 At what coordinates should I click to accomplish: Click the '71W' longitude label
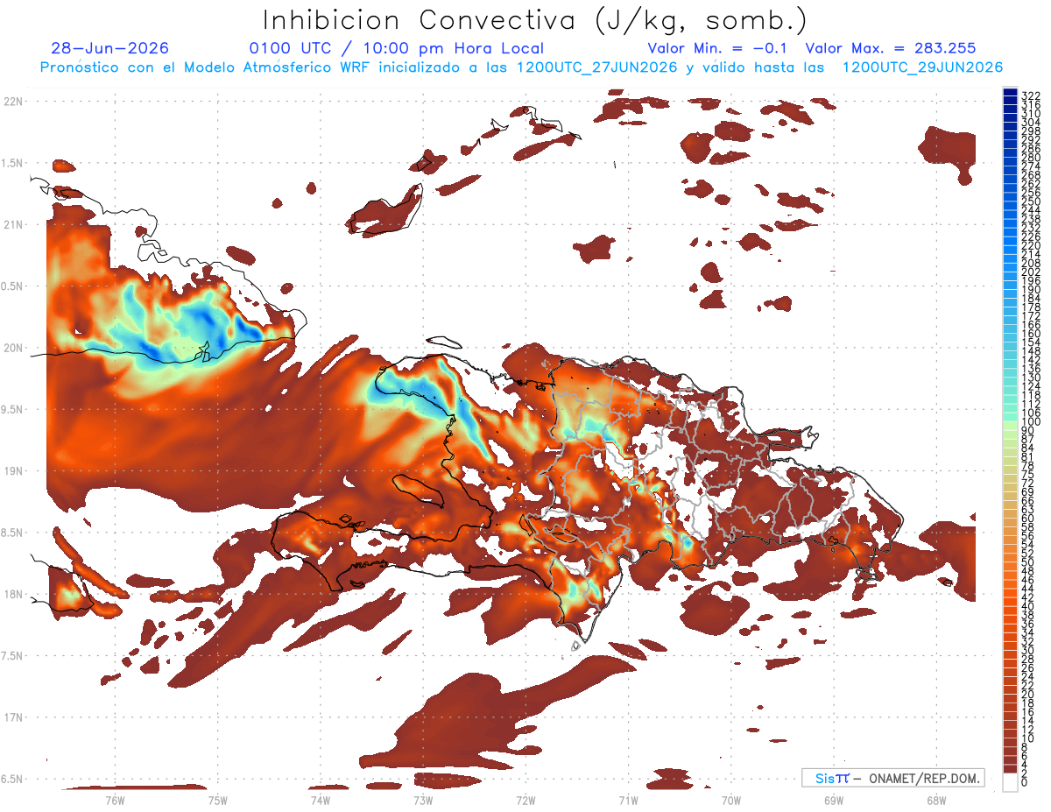[x=628, y=800]
